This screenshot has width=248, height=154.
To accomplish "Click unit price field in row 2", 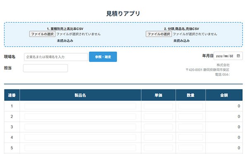I will pyautogui.click(x=158, y=117).
